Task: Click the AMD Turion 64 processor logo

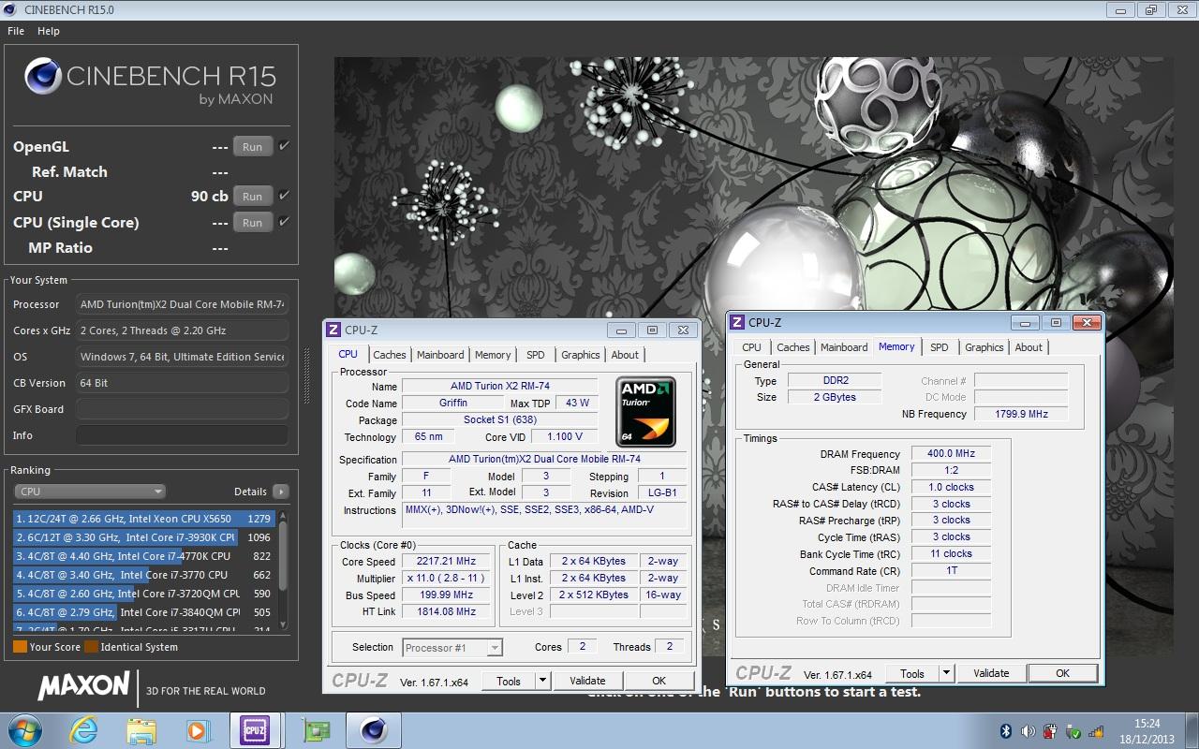Action: 645,411
